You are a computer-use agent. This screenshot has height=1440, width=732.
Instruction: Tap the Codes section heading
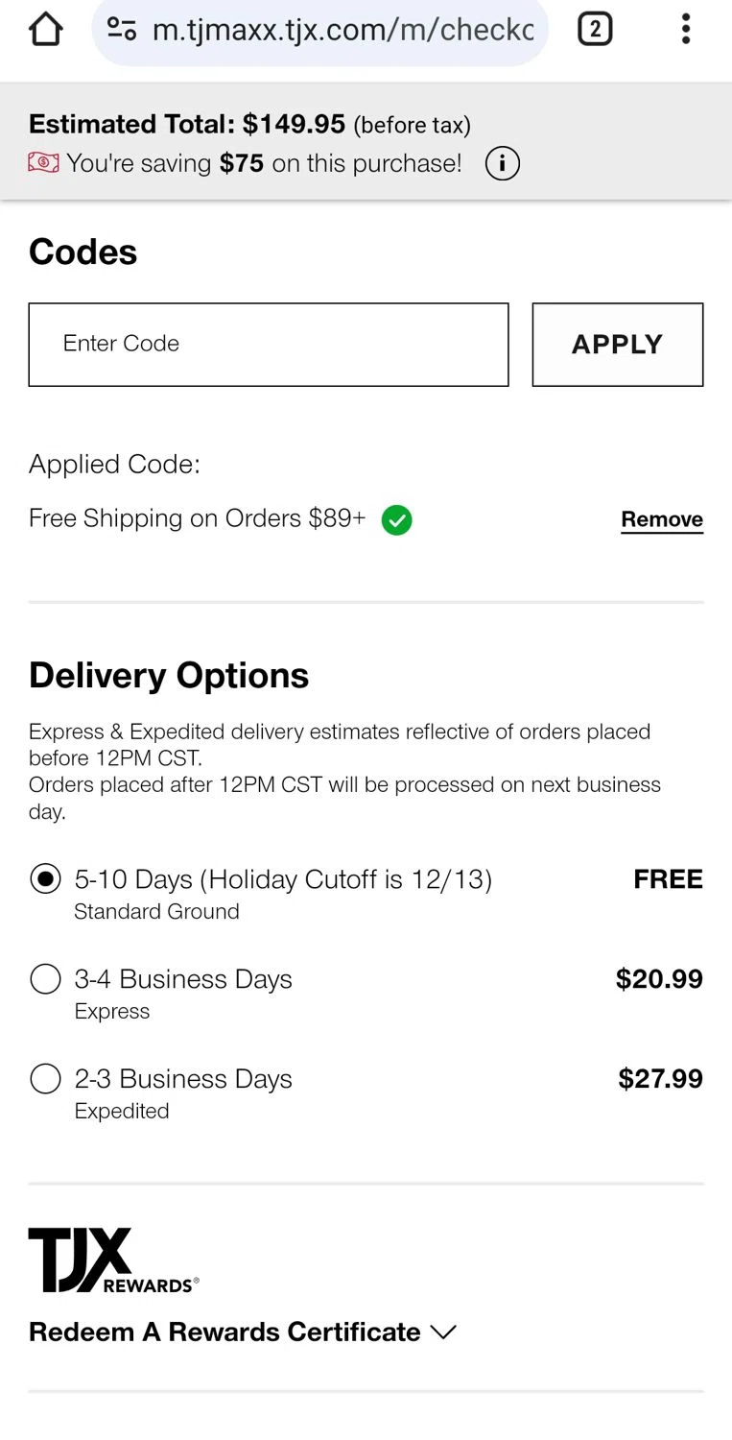click(x=83, y=252)
